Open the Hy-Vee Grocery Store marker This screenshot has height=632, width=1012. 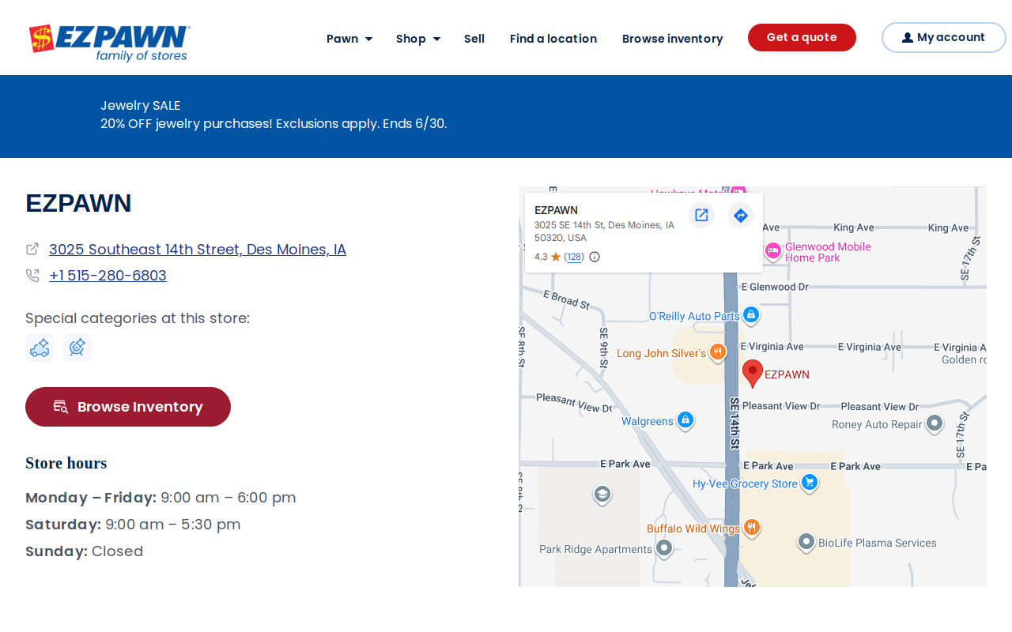[809, 483]
